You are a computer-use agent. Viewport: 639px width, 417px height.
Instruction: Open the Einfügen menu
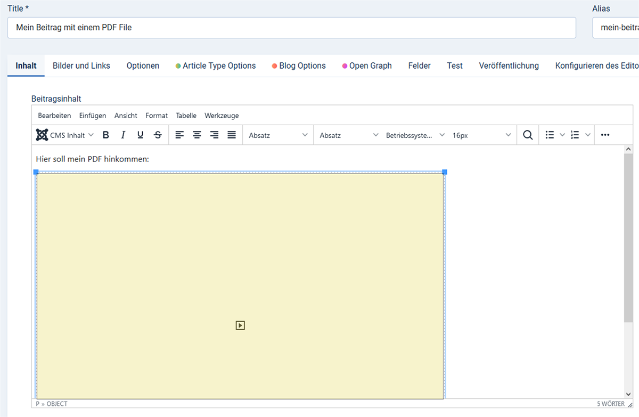[93, 116]
